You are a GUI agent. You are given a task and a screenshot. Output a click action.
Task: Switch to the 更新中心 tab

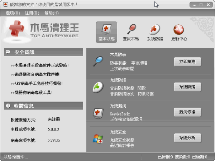point(179,32)
